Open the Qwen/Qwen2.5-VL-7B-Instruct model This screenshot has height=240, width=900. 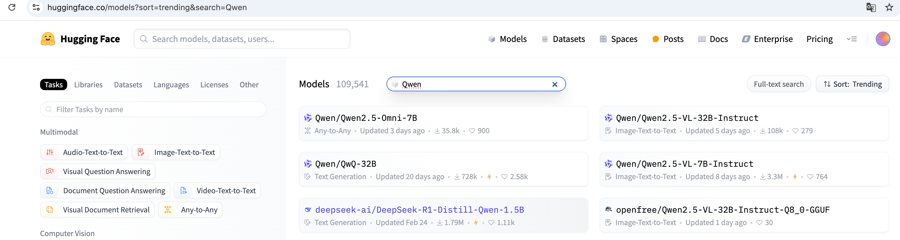pyautogui.click(x=685, y=164)
